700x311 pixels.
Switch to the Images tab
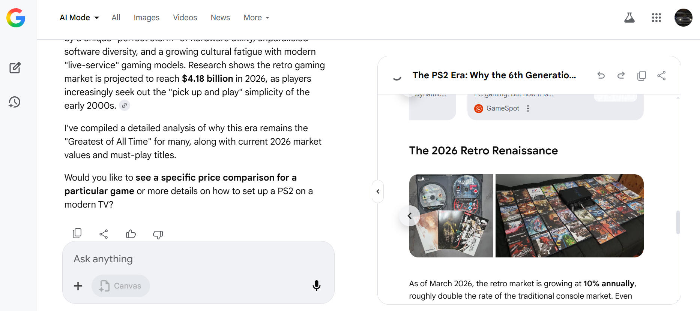tap(146, 18)
